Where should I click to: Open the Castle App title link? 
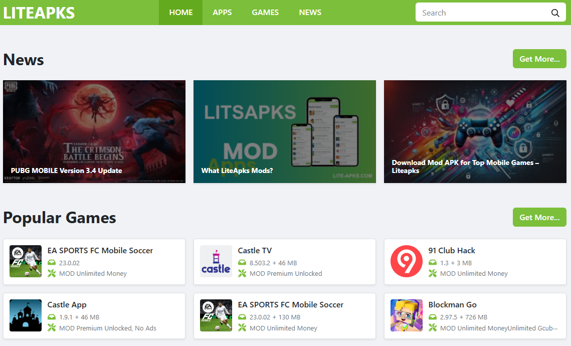point(67,305)
